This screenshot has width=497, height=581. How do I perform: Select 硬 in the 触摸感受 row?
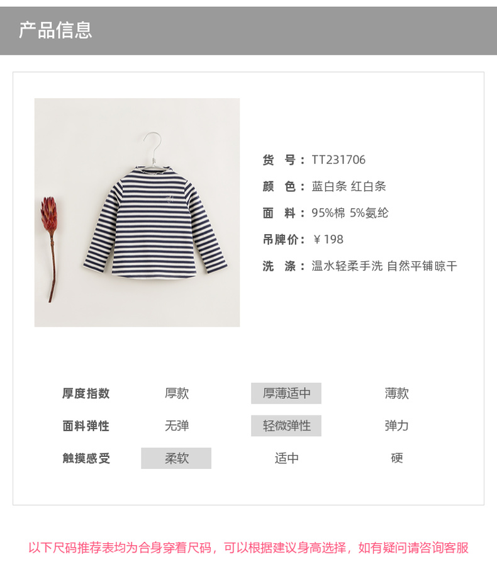(396, 458)
